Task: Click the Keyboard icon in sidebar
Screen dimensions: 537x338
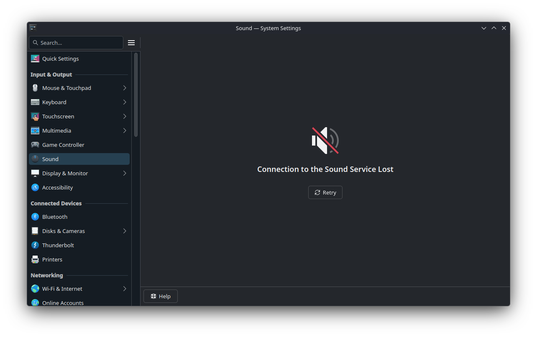Action: pyautogui.click(x=35, y=102)
